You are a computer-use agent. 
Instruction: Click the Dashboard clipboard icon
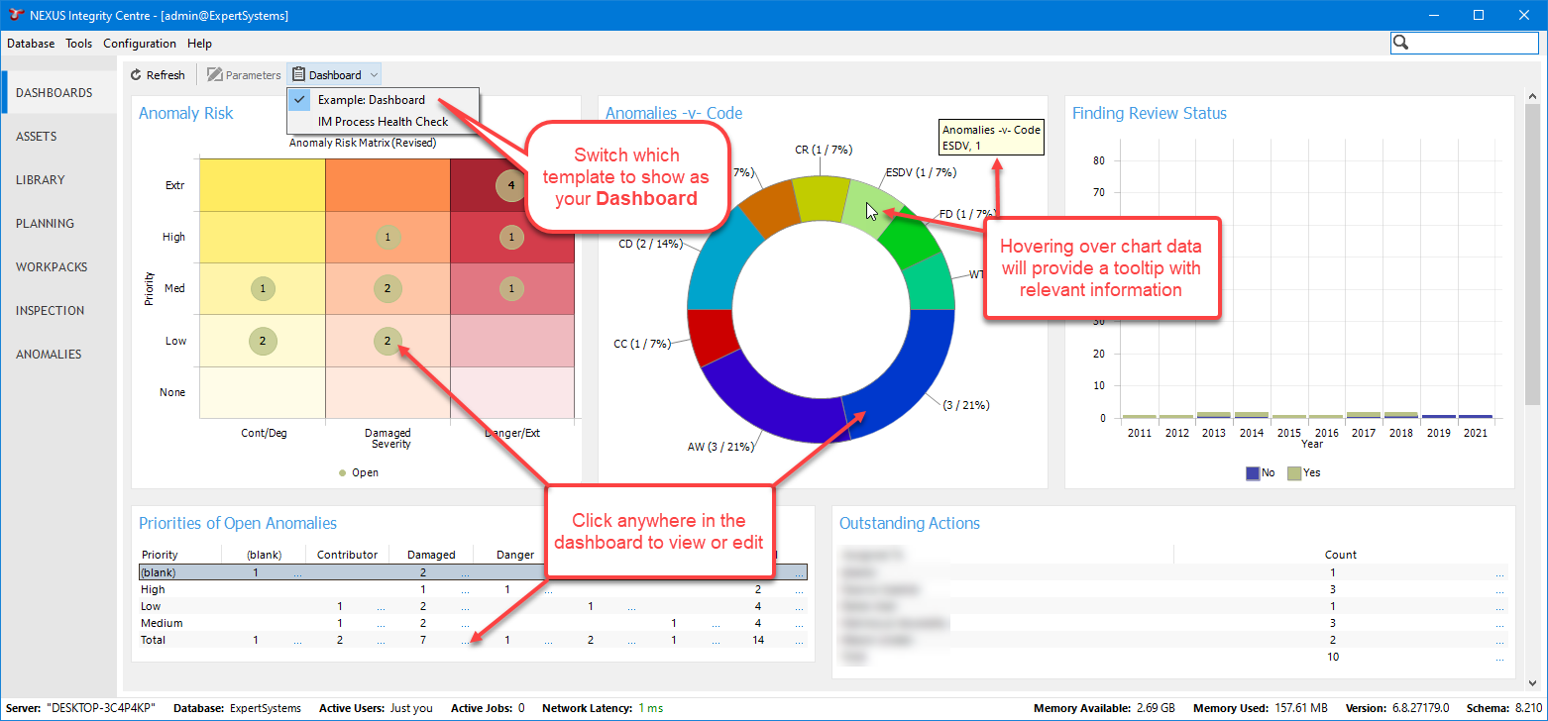[298, 75]
